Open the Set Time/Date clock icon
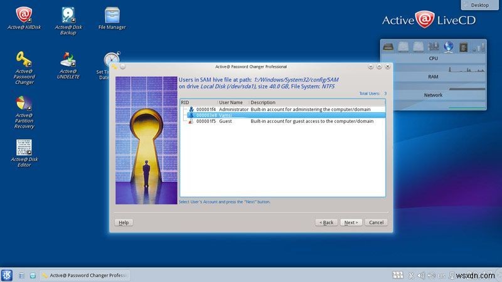Viewport: 502px width, 282px height. (x=112, y=59)
